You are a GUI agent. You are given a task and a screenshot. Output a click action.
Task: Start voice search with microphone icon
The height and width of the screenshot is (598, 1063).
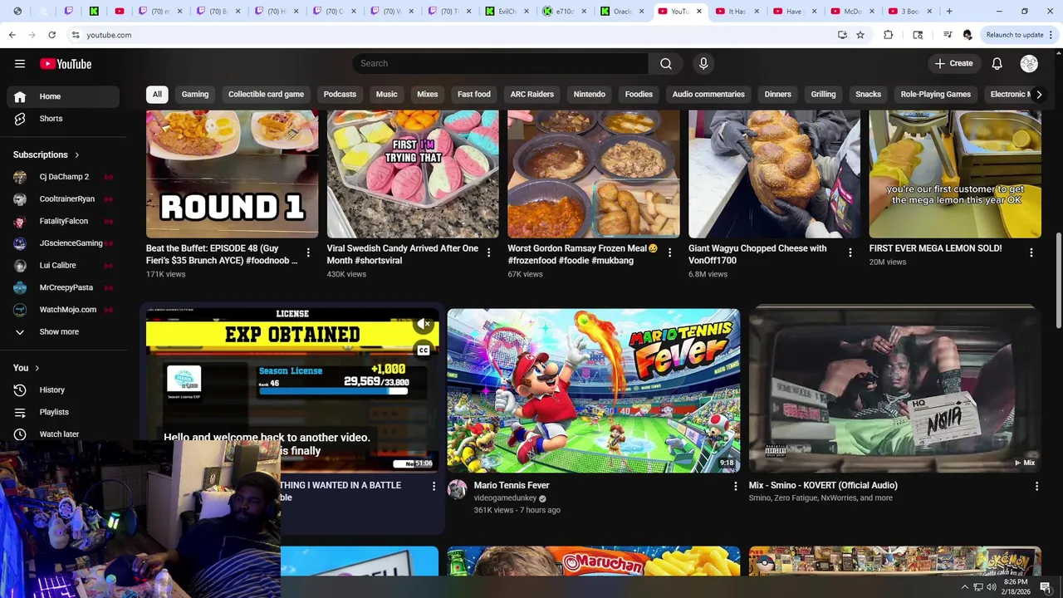click(703, 64)
